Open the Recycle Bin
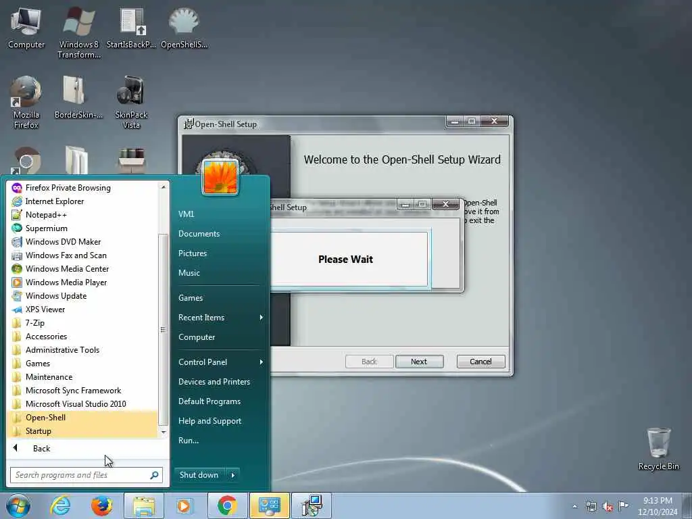692x519 pixels. click(x=658, y=449)
